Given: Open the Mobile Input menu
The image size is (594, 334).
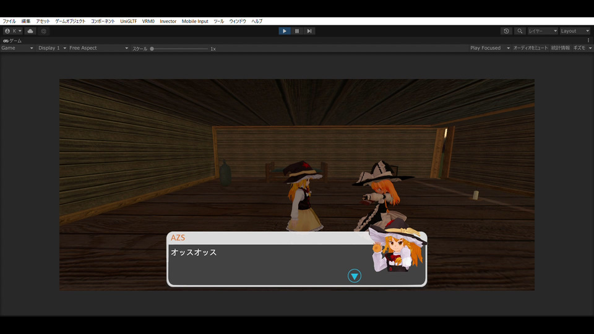Looking at the screenshot, I should coord(195,21).
